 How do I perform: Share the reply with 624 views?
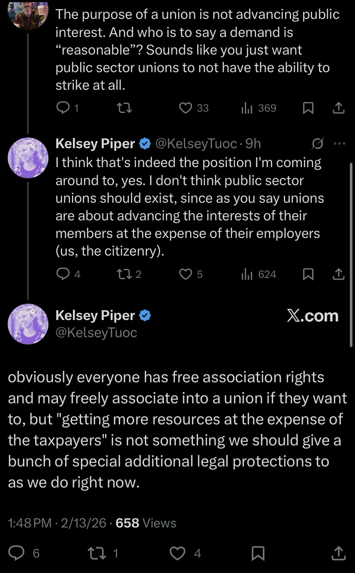(x=339, y=274)
